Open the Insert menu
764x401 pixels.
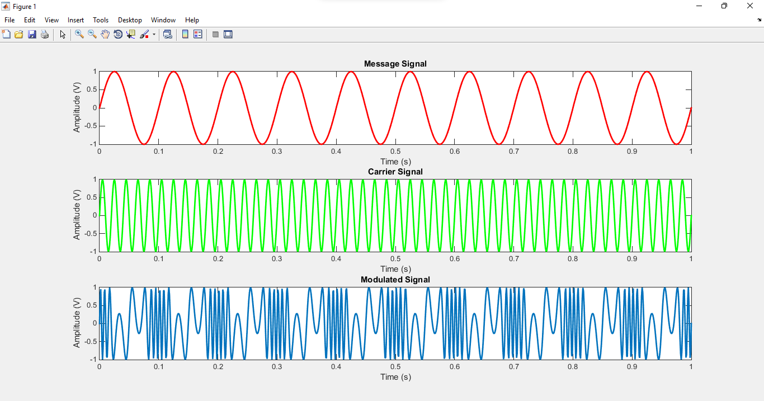point(76,20)
